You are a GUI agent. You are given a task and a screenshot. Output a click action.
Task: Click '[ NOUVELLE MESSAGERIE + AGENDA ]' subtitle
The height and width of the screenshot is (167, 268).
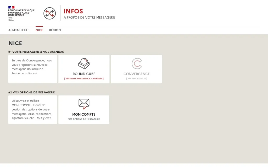[x=84, y=79]
